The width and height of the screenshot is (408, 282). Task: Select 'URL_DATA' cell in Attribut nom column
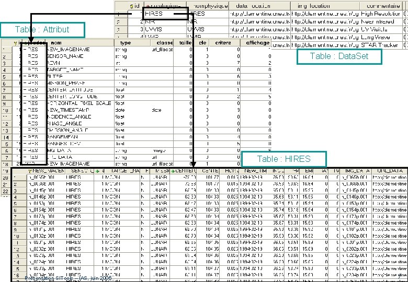tap(80, 157)
